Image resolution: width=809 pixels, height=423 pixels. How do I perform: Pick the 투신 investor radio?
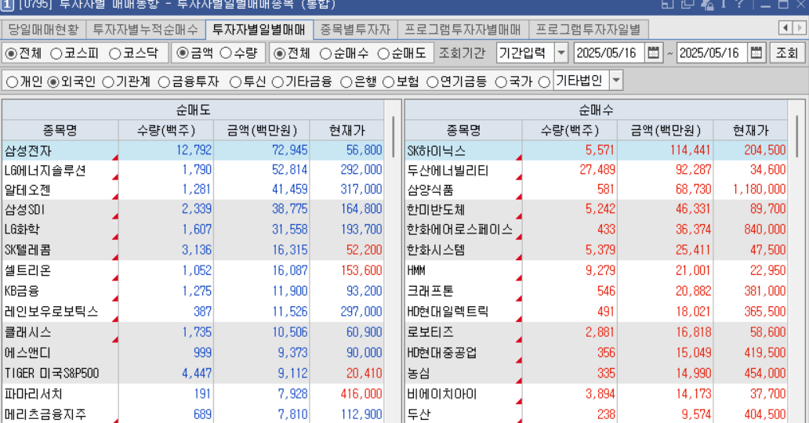coord(236,82)
